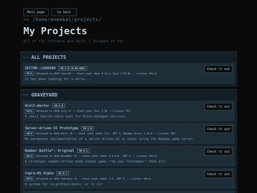Click the My Projects heading

(55, 31)
